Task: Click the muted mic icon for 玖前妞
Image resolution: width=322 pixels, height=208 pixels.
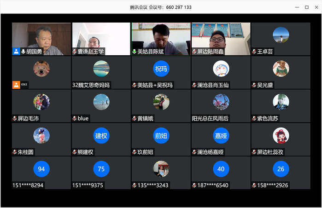Action: pyautogui.click(x=135, y=152)
